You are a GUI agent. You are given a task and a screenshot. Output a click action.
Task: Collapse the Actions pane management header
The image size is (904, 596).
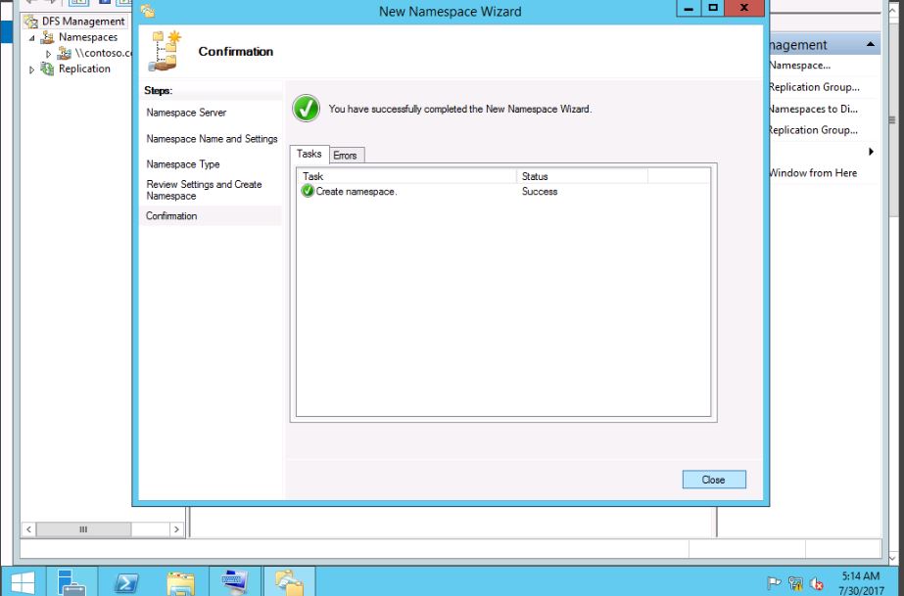tap(870, 44)
